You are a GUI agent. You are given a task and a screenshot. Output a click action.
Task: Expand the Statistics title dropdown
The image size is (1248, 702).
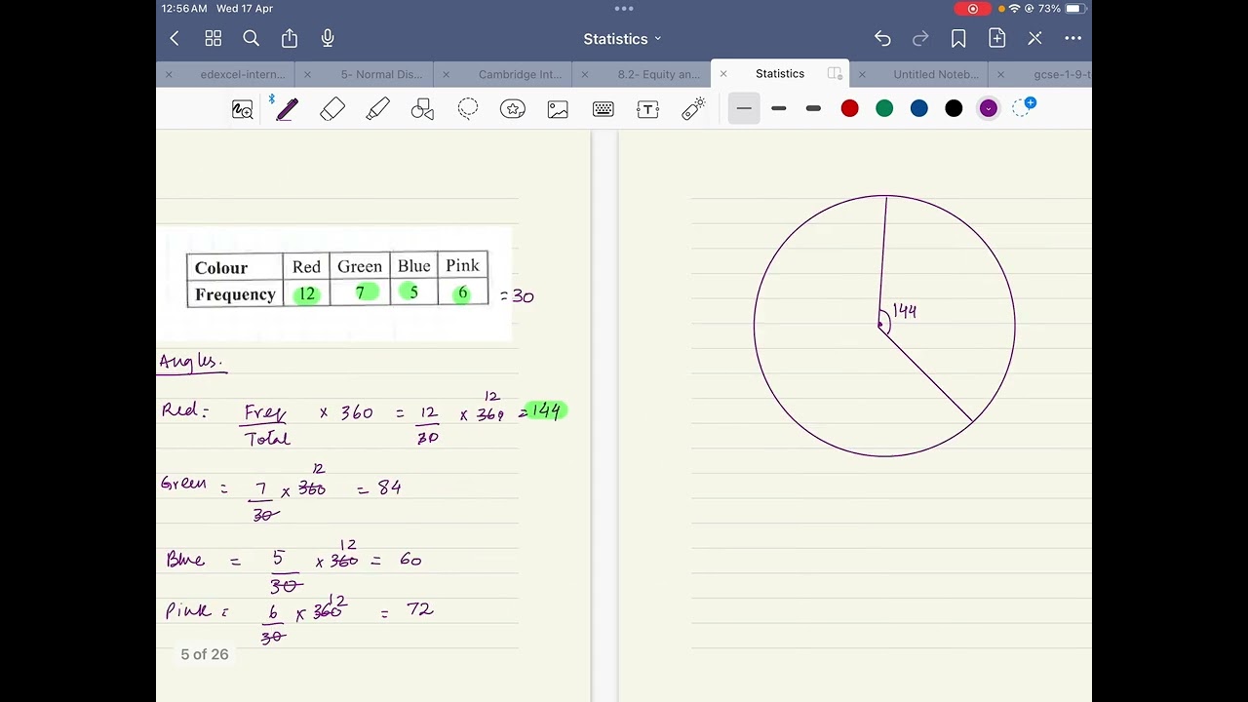pos(623,39)
